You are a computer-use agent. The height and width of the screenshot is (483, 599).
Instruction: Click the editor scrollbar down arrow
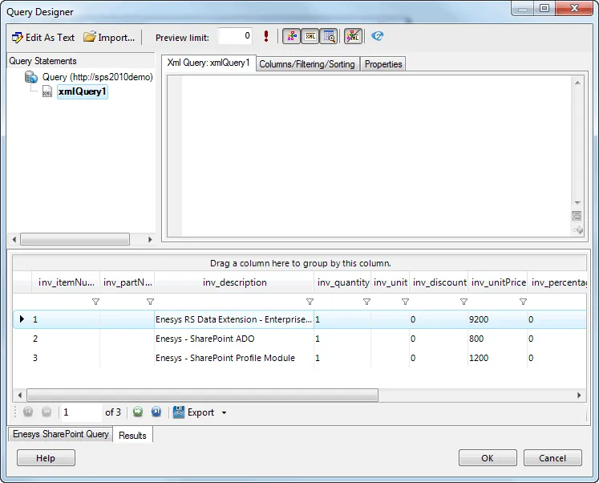point(577,202)
